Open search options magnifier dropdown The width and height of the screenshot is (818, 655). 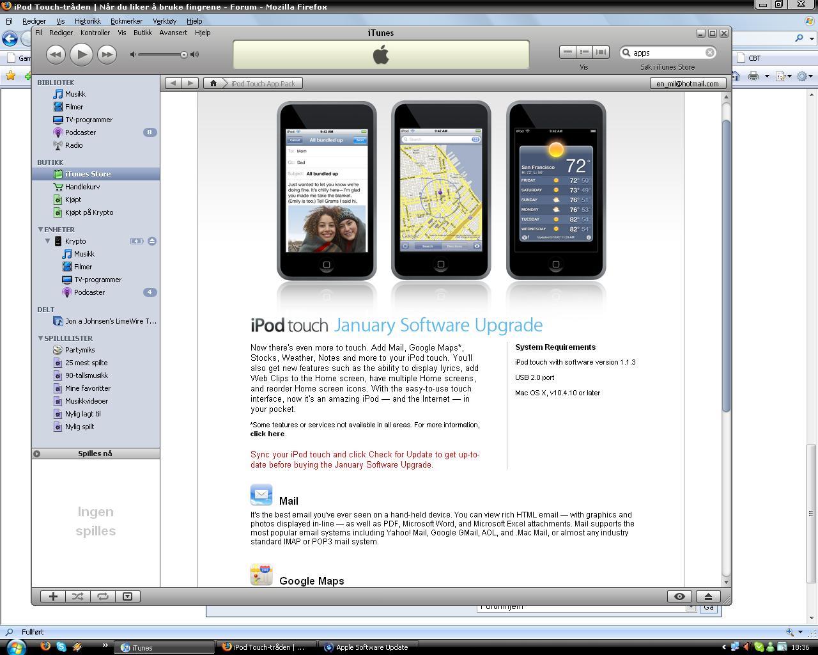[x=627, y=52]
